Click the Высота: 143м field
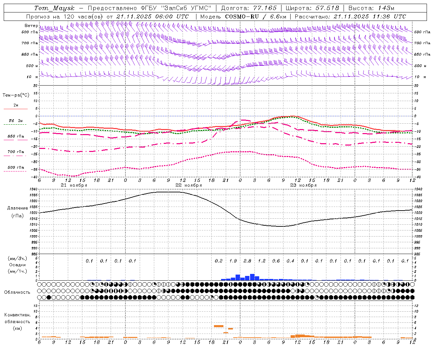Viewport: 432px width, 345px height. [x=371, y=8]
